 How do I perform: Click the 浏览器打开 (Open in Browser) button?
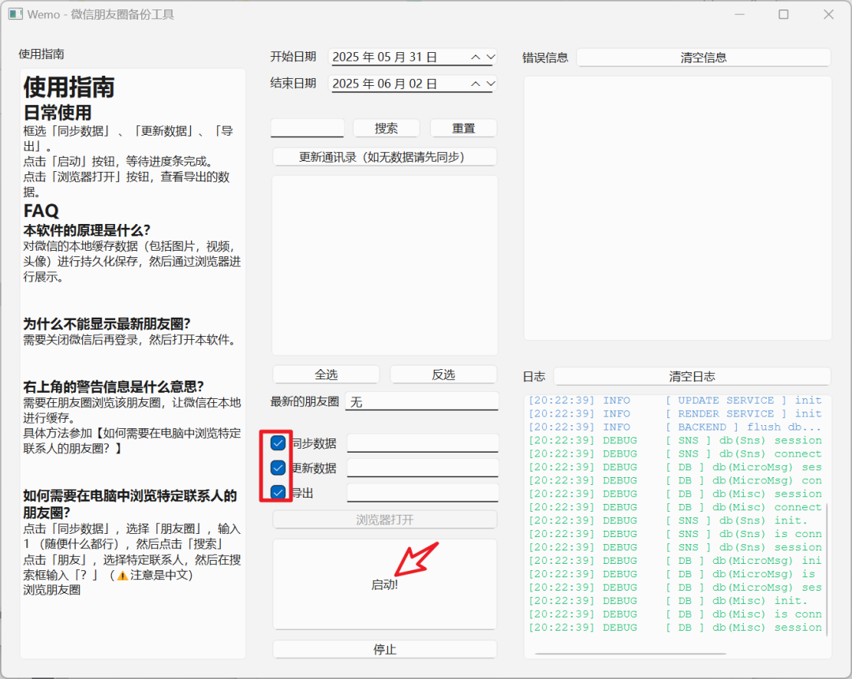(384, 519)
